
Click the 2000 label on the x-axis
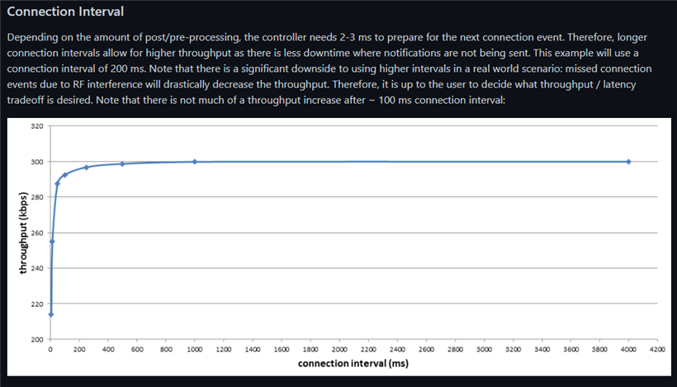(x=338, y=349)
